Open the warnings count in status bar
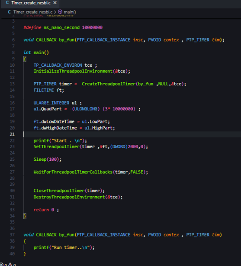The image size is (241, 266). pos(12,264)
